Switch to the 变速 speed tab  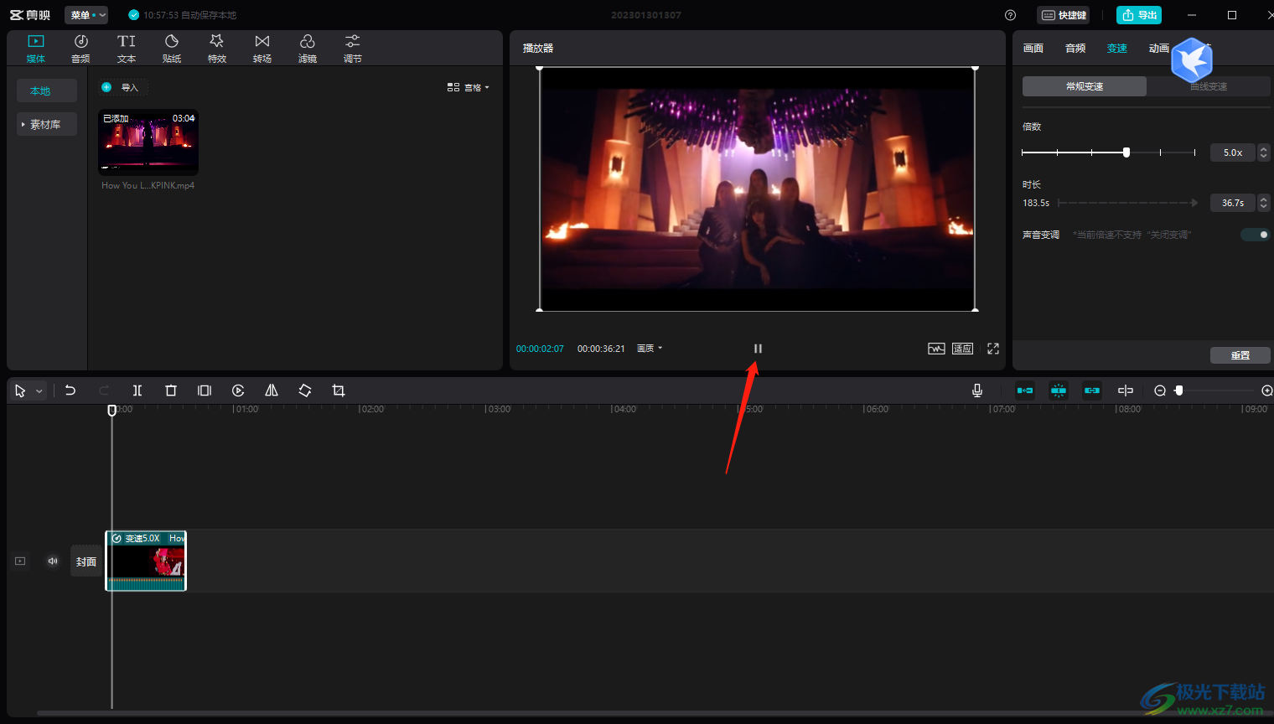click(x=1117, y=49)
